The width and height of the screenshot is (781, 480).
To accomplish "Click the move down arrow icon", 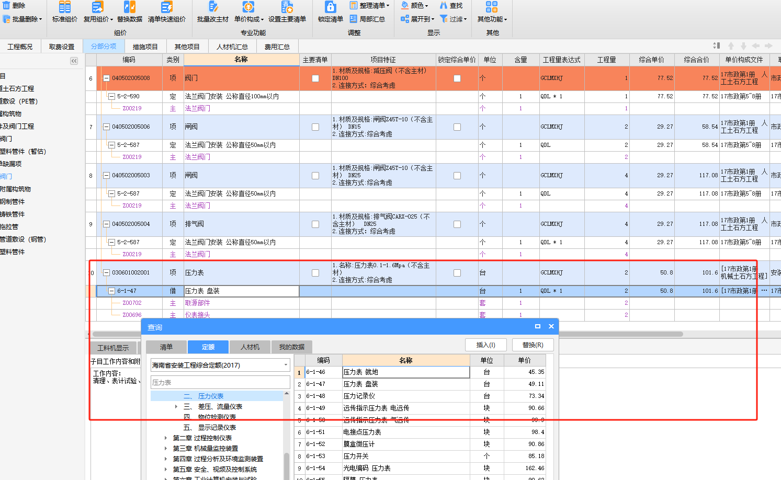I will pyautogui.click(x=743, y=46).
